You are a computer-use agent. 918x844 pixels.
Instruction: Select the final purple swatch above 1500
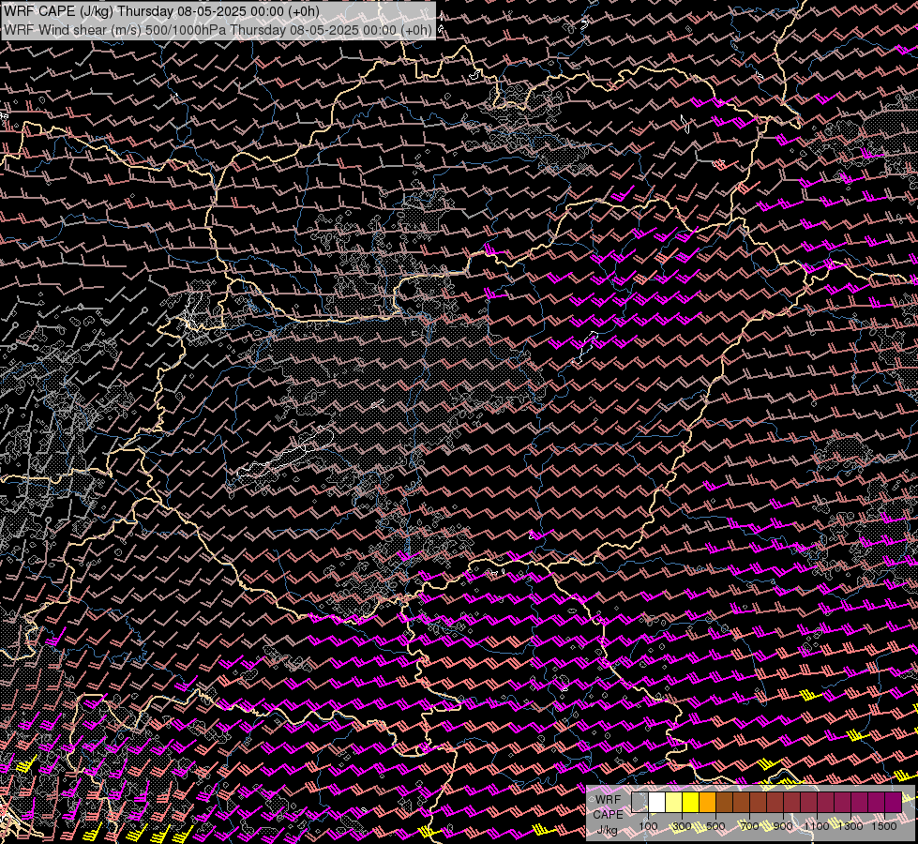tap(894, 803)
